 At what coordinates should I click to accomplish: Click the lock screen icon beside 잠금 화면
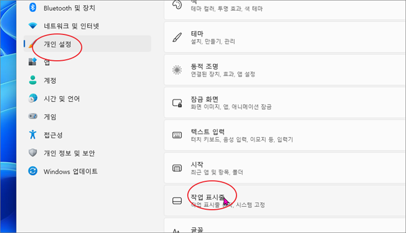coord(177,103)
